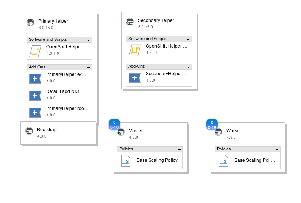Viewport: 301px width, 203px height.
Task: Collapse PrimaryHelper Software and Scripts section
Action: 89,40
